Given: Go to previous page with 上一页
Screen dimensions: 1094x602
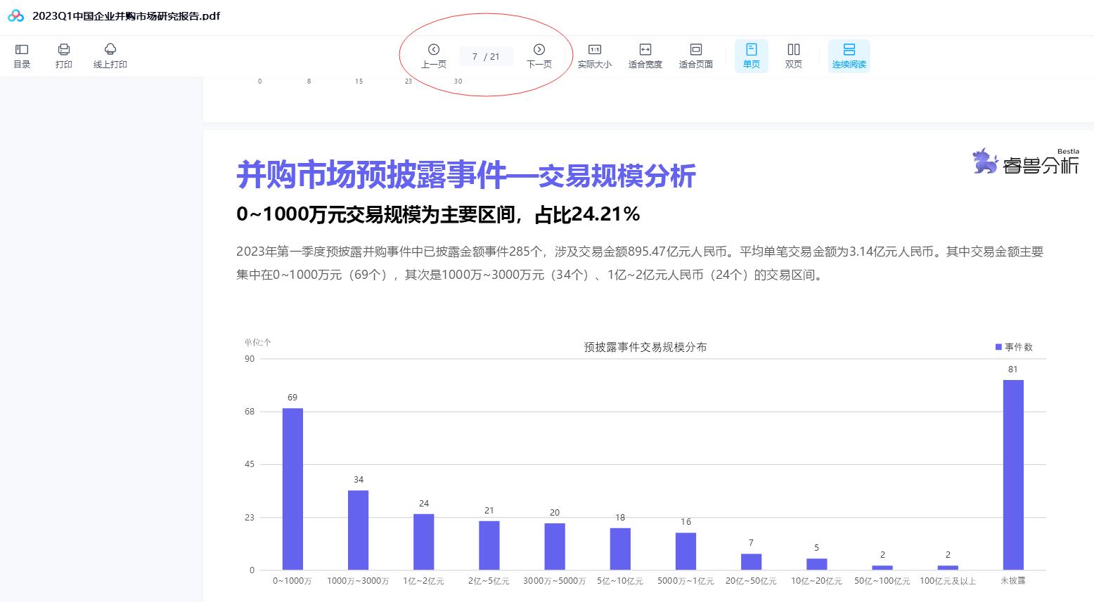Looking at the screenshot, I should click(433, 55).
